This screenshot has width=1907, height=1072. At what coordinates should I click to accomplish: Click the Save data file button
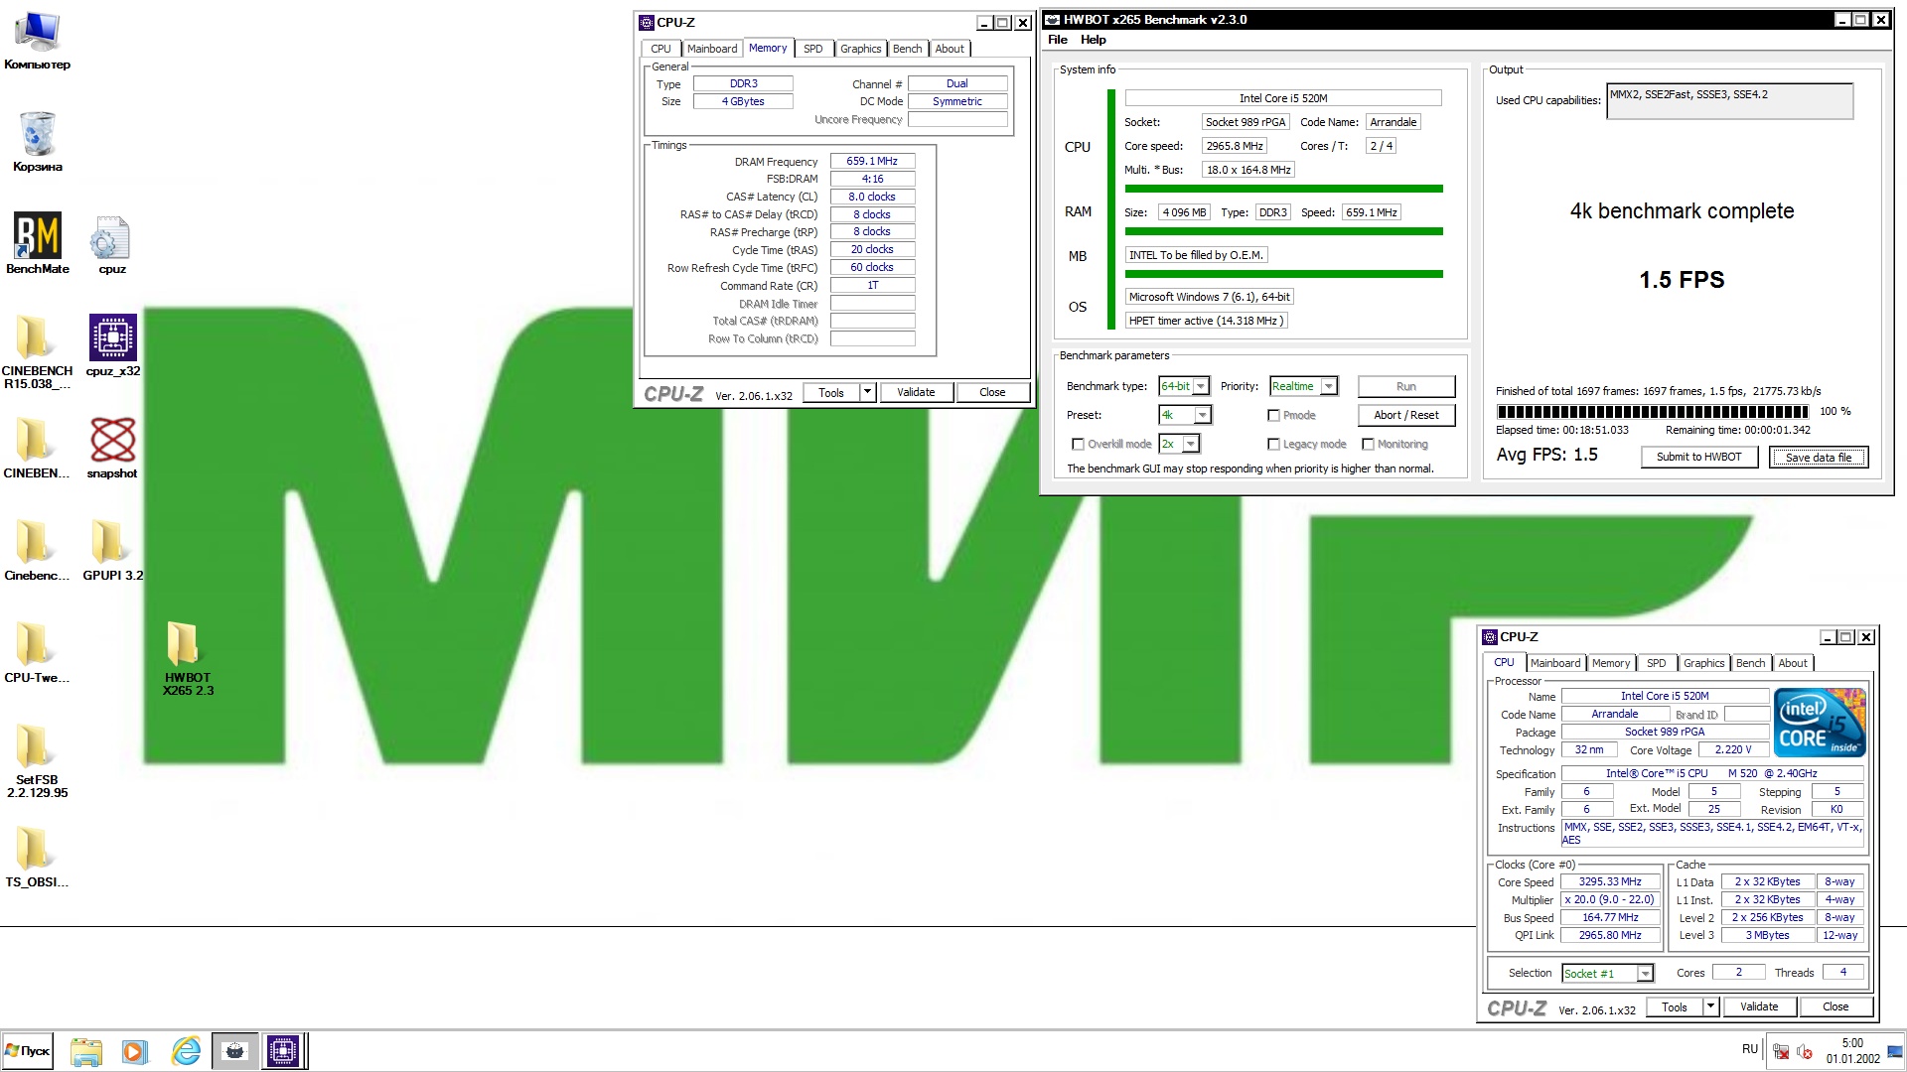tap(1818, 457)
